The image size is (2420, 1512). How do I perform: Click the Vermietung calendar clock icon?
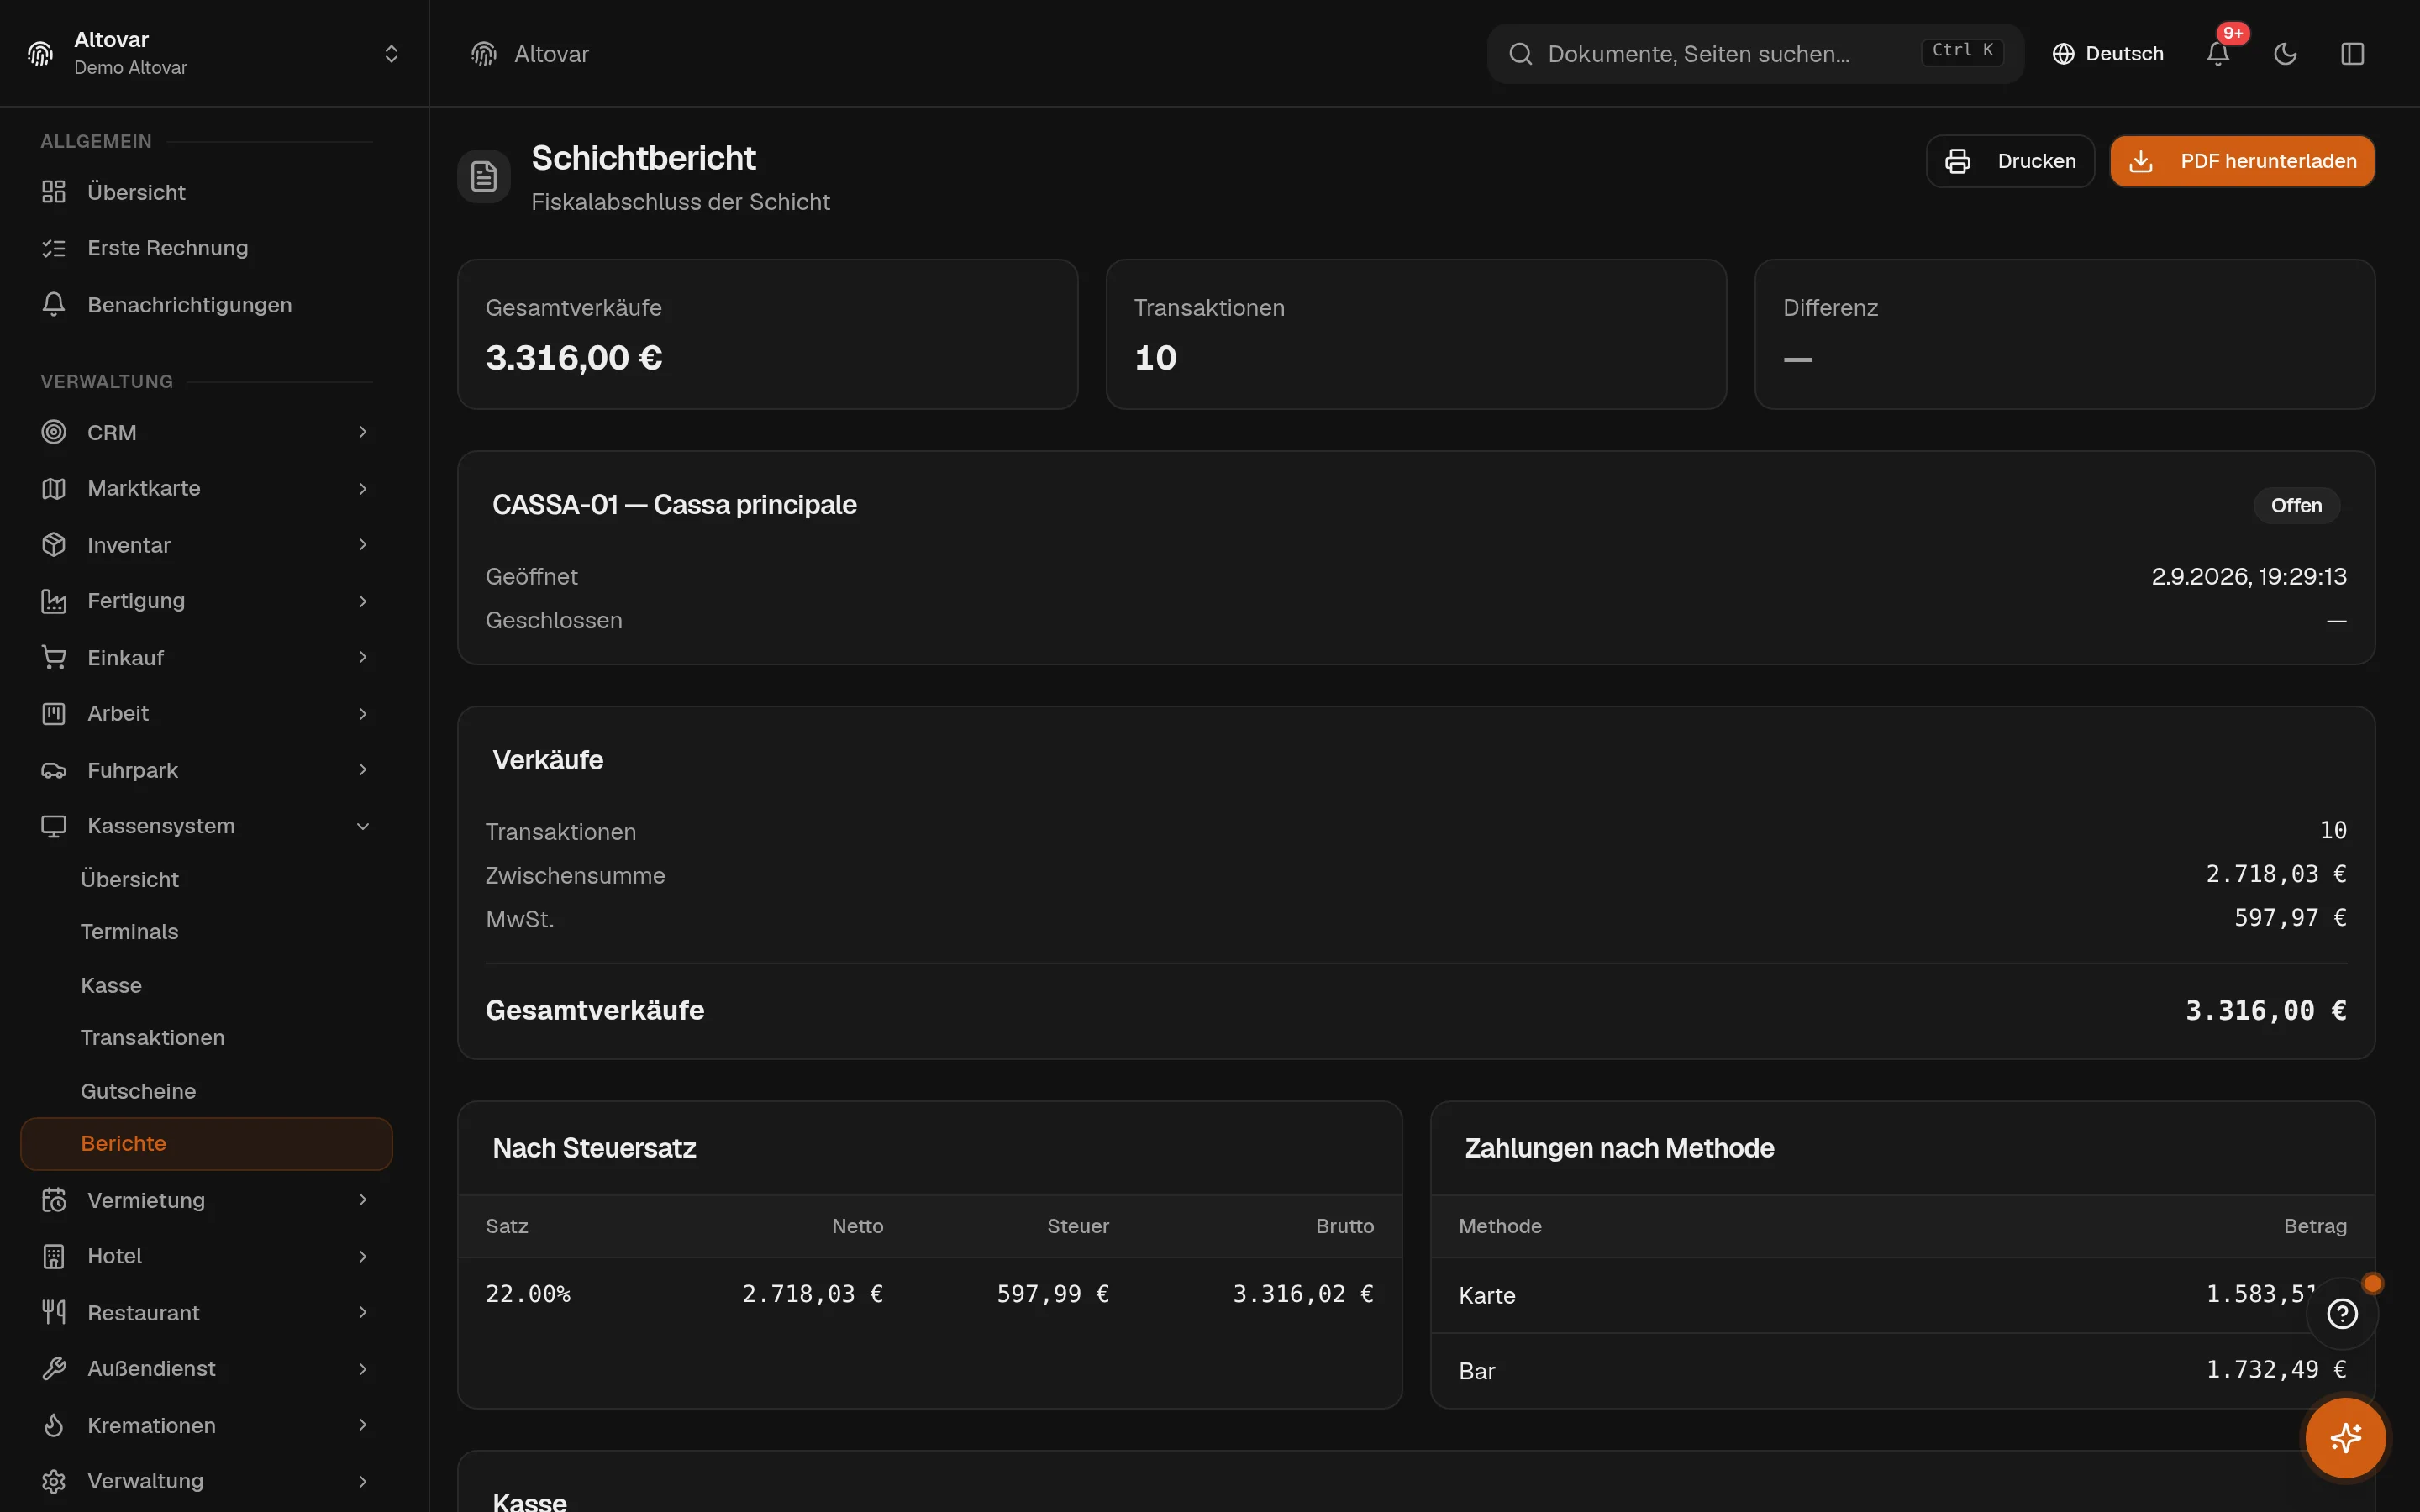[x=54, y=1200]
